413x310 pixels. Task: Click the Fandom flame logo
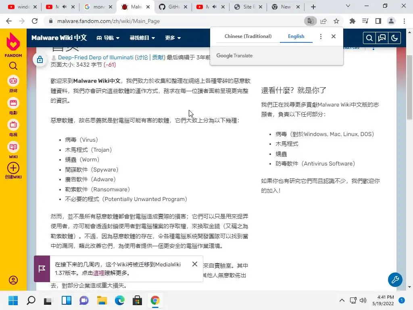pos(13,42)
